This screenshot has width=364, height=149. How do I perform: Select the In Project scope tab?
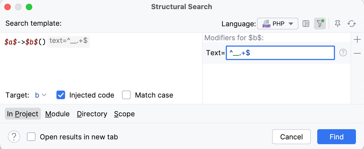23,114
